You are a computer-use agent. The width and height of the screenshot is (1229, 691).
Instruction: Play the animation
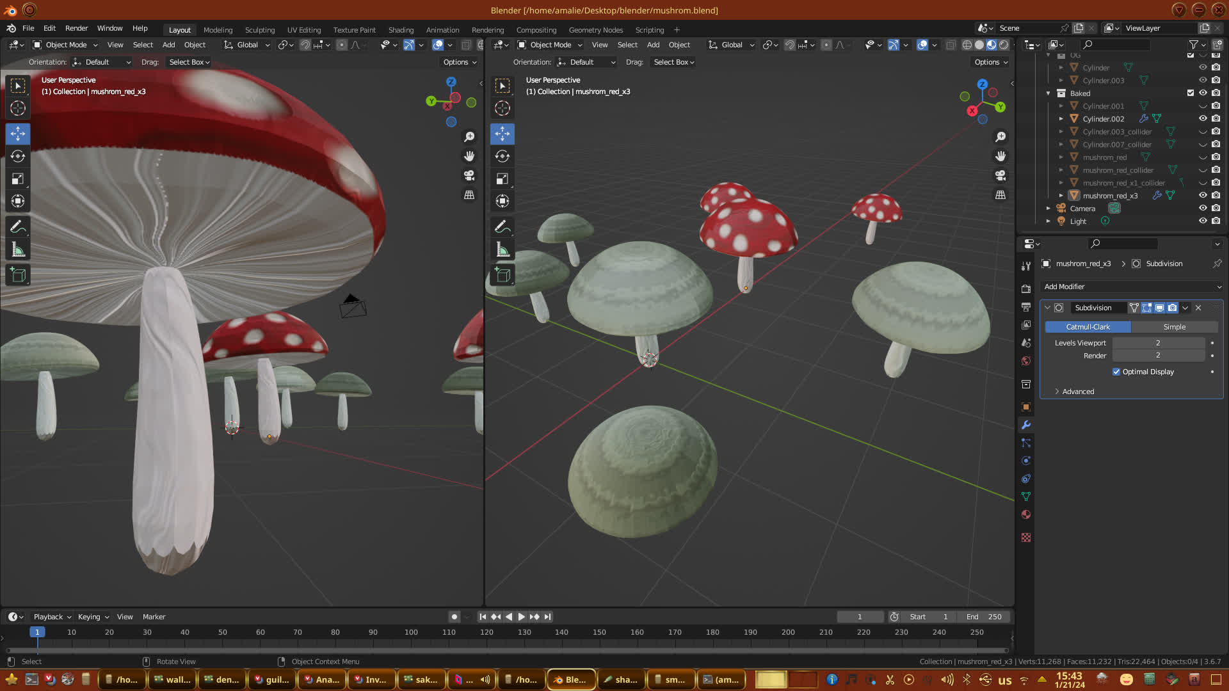point(521,617)
